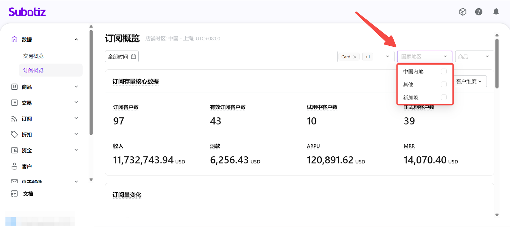This screenshot has width=510, height=227.
Task: Check the 其他 region checkbox
Action: click(443, 84)
